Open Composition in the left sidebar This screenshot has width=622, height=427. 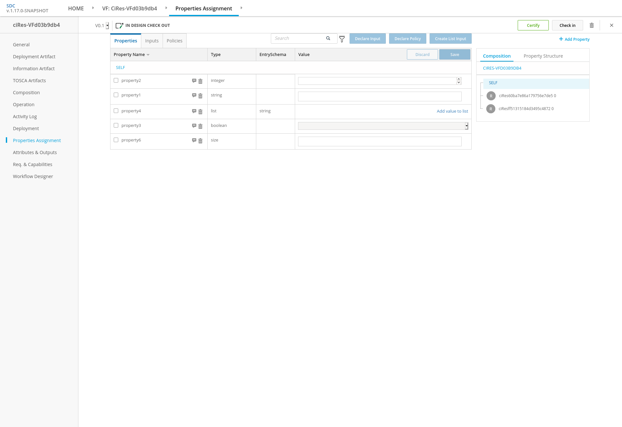(26, 93)
